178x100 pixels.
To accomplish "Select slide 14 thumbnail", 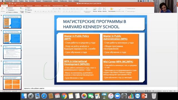I will pos(12,22).
